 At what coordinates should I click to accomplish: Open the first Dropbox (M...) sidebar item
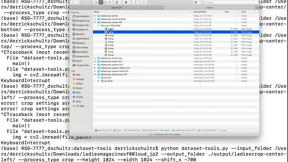coord(81,25)
